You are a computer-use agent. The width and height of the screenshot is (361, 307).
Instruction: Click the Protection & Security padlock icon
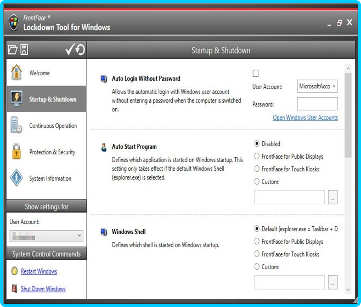(x=16, y=152)
